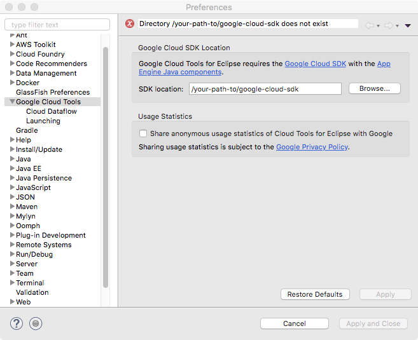Select GlassFish Preferences page
This screenshot has height=340, width=418.
point(53,92)
